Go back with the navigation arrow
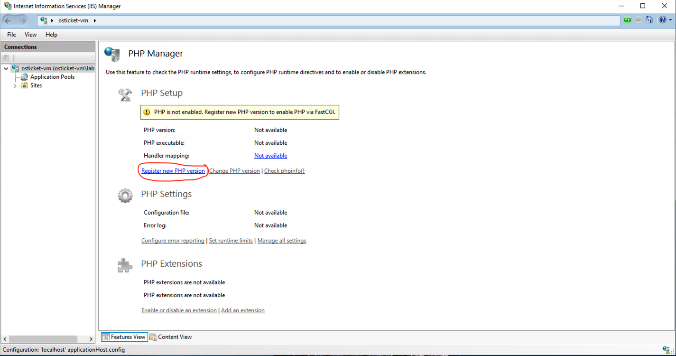 [x=8, y=20]
